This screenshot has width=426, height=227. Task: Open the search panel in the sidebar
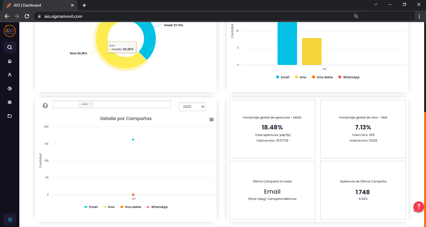tap(9, 47)
